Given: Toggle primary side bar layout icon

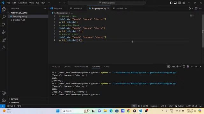Looking at the screenshot, I should tap(171, 3).
